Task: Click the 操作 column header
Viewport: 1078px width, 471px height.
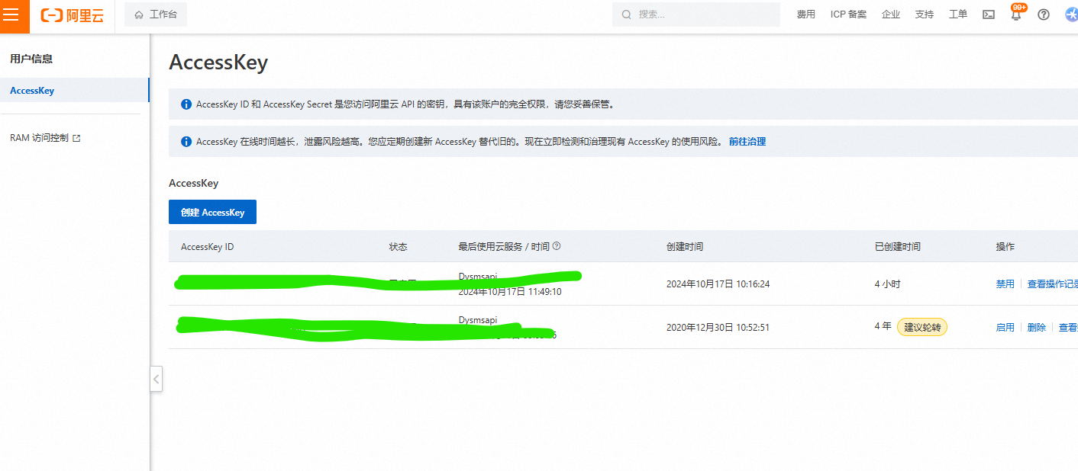Action: pyautogui.click(x=1005, y=247)
